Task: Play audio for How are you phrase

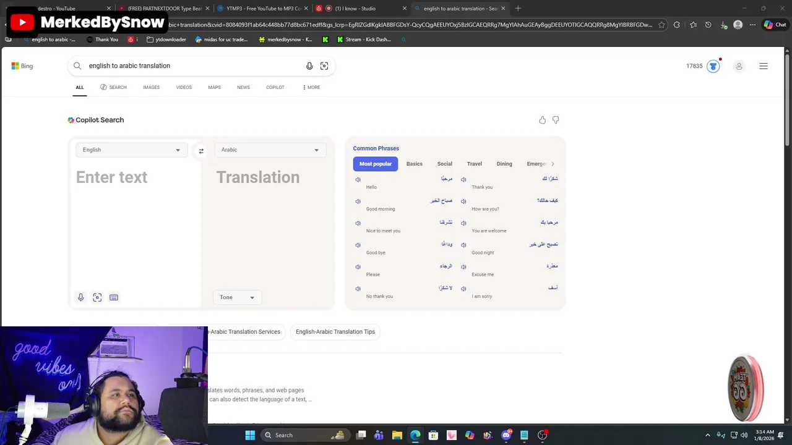Action: coord(463,201)
